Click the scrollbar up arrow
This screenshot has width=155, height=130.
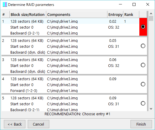click(x=151, y=14)
